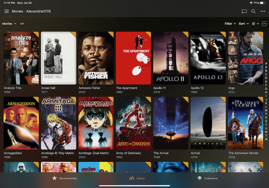
Task: Expand the Movies library type dropdown
Action: click(x=9, y=24)
